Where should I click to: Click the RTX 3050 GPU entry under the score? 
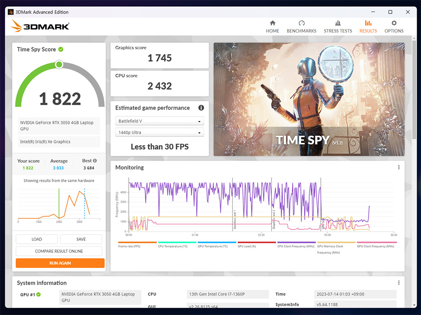click(x=59, y=126)
